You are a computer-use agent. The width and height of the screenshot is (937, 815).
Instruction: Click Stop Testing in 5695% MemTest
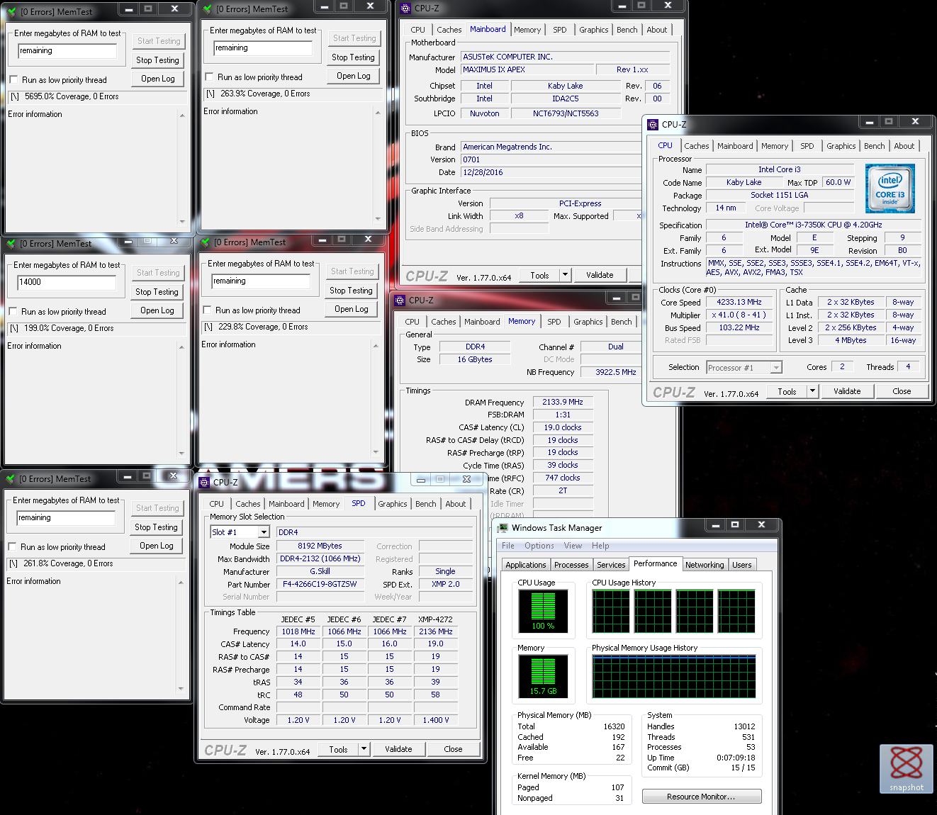(157, 60)
